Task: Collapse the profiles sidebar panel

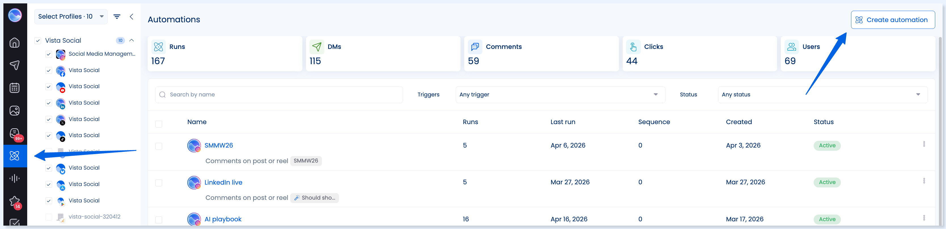Action: (131, 16)
